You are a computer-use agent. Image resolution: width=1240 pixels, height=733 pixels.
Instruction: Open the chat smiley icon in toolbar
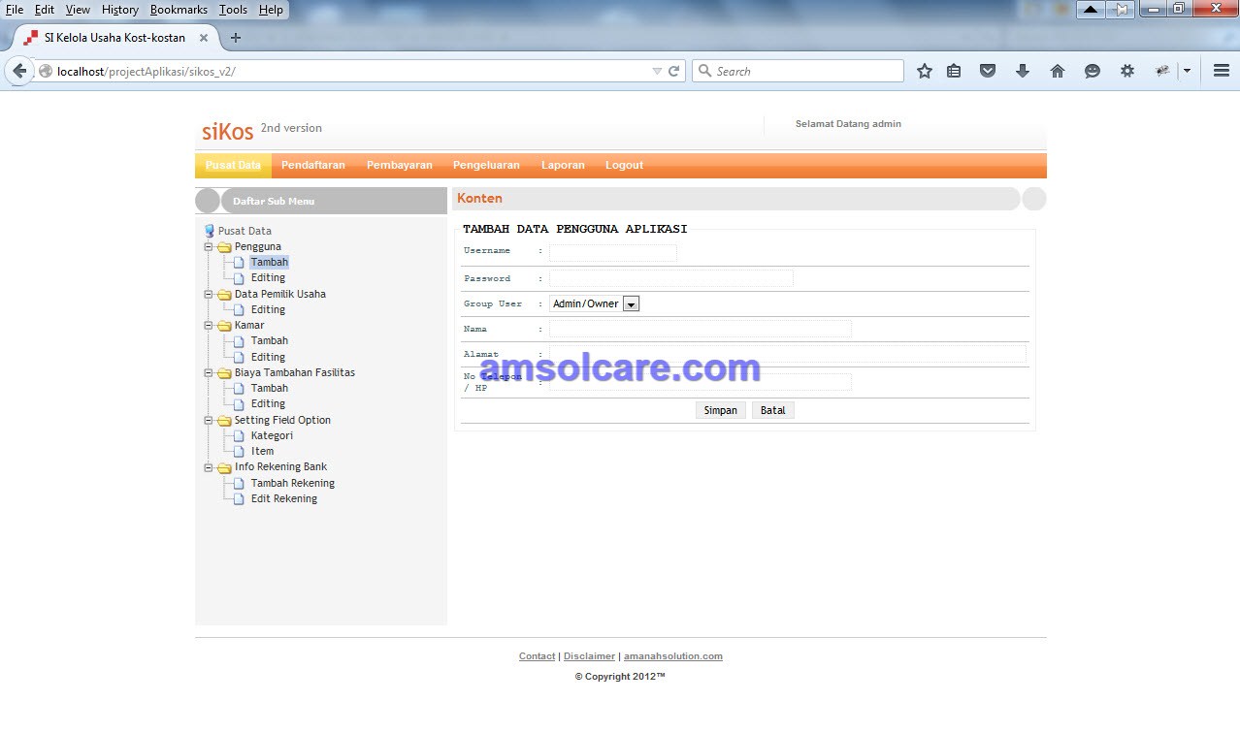point(1093,71)
